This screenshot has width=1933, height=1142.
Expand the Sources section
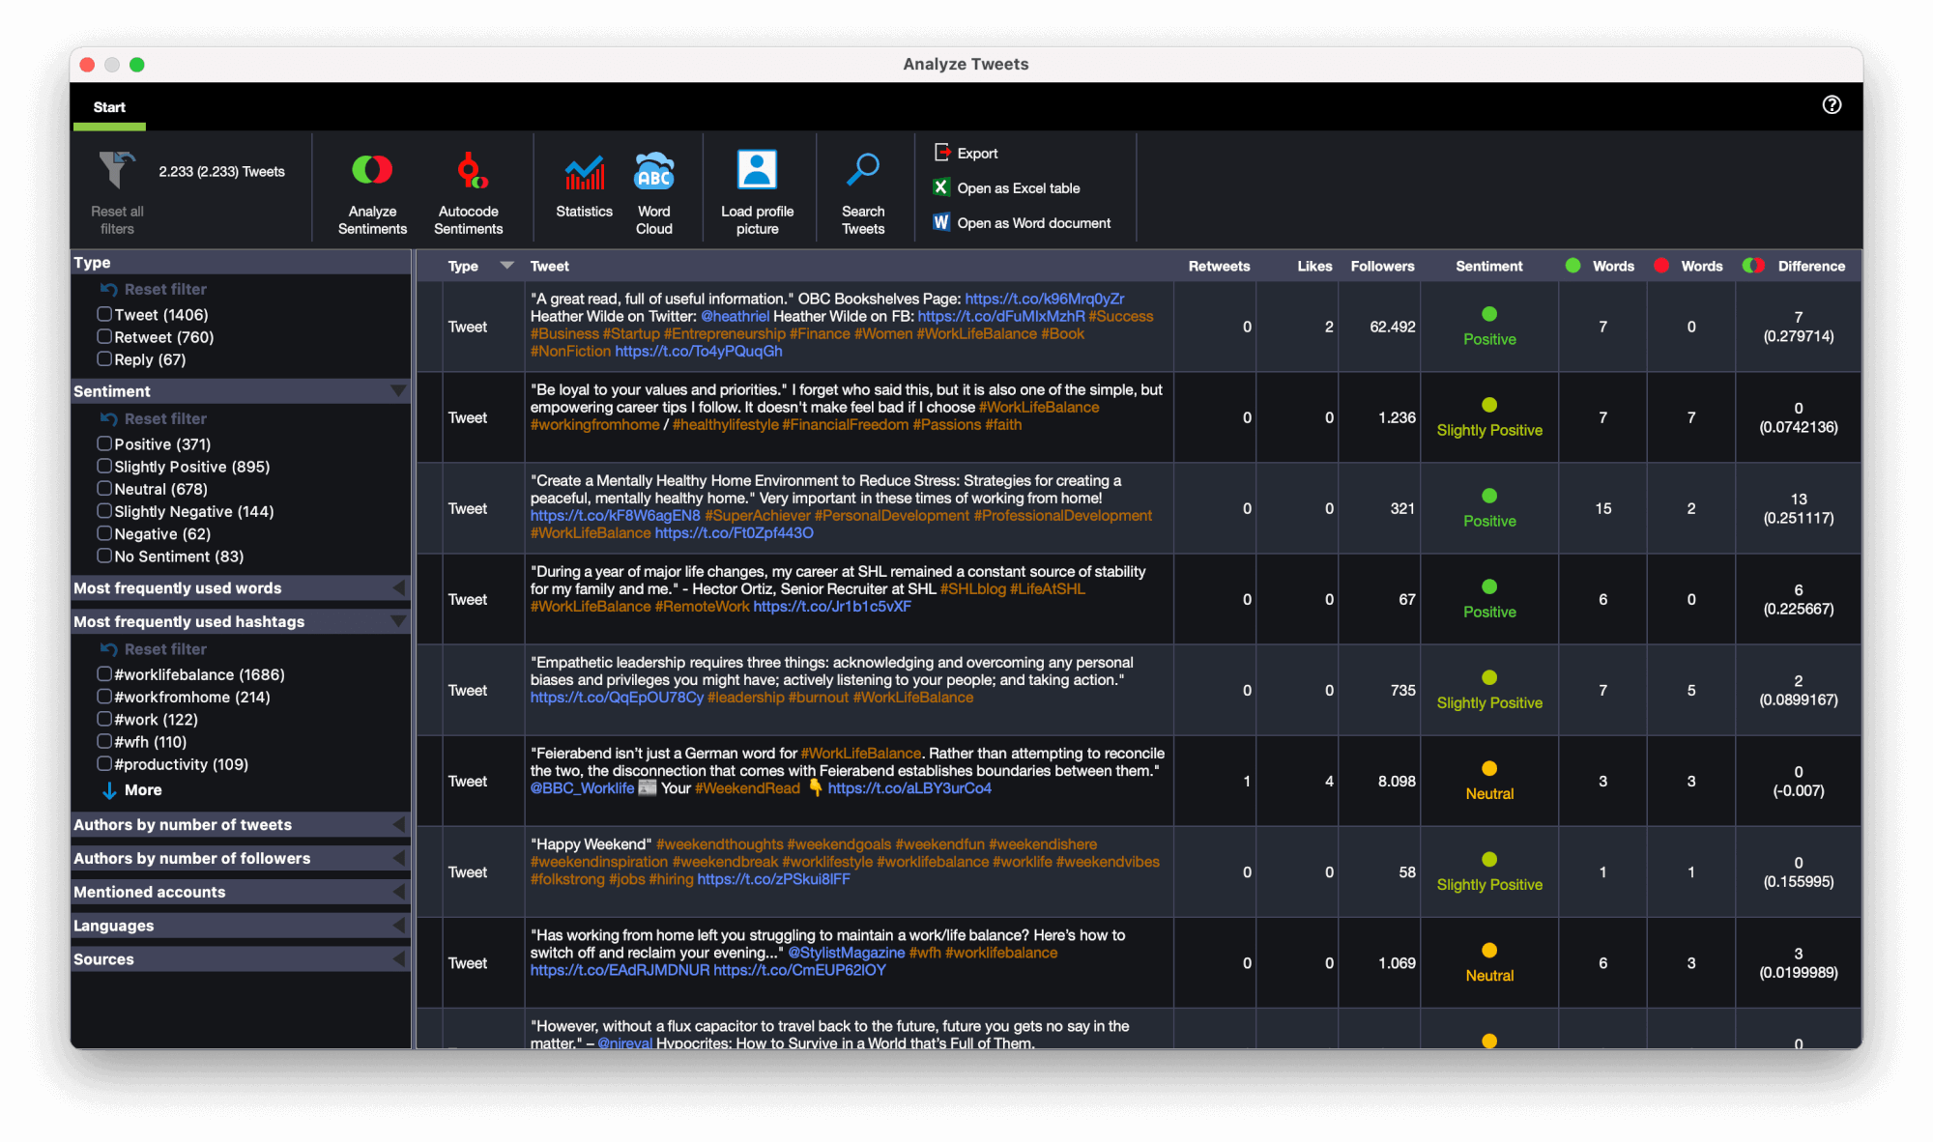(398, 959)
